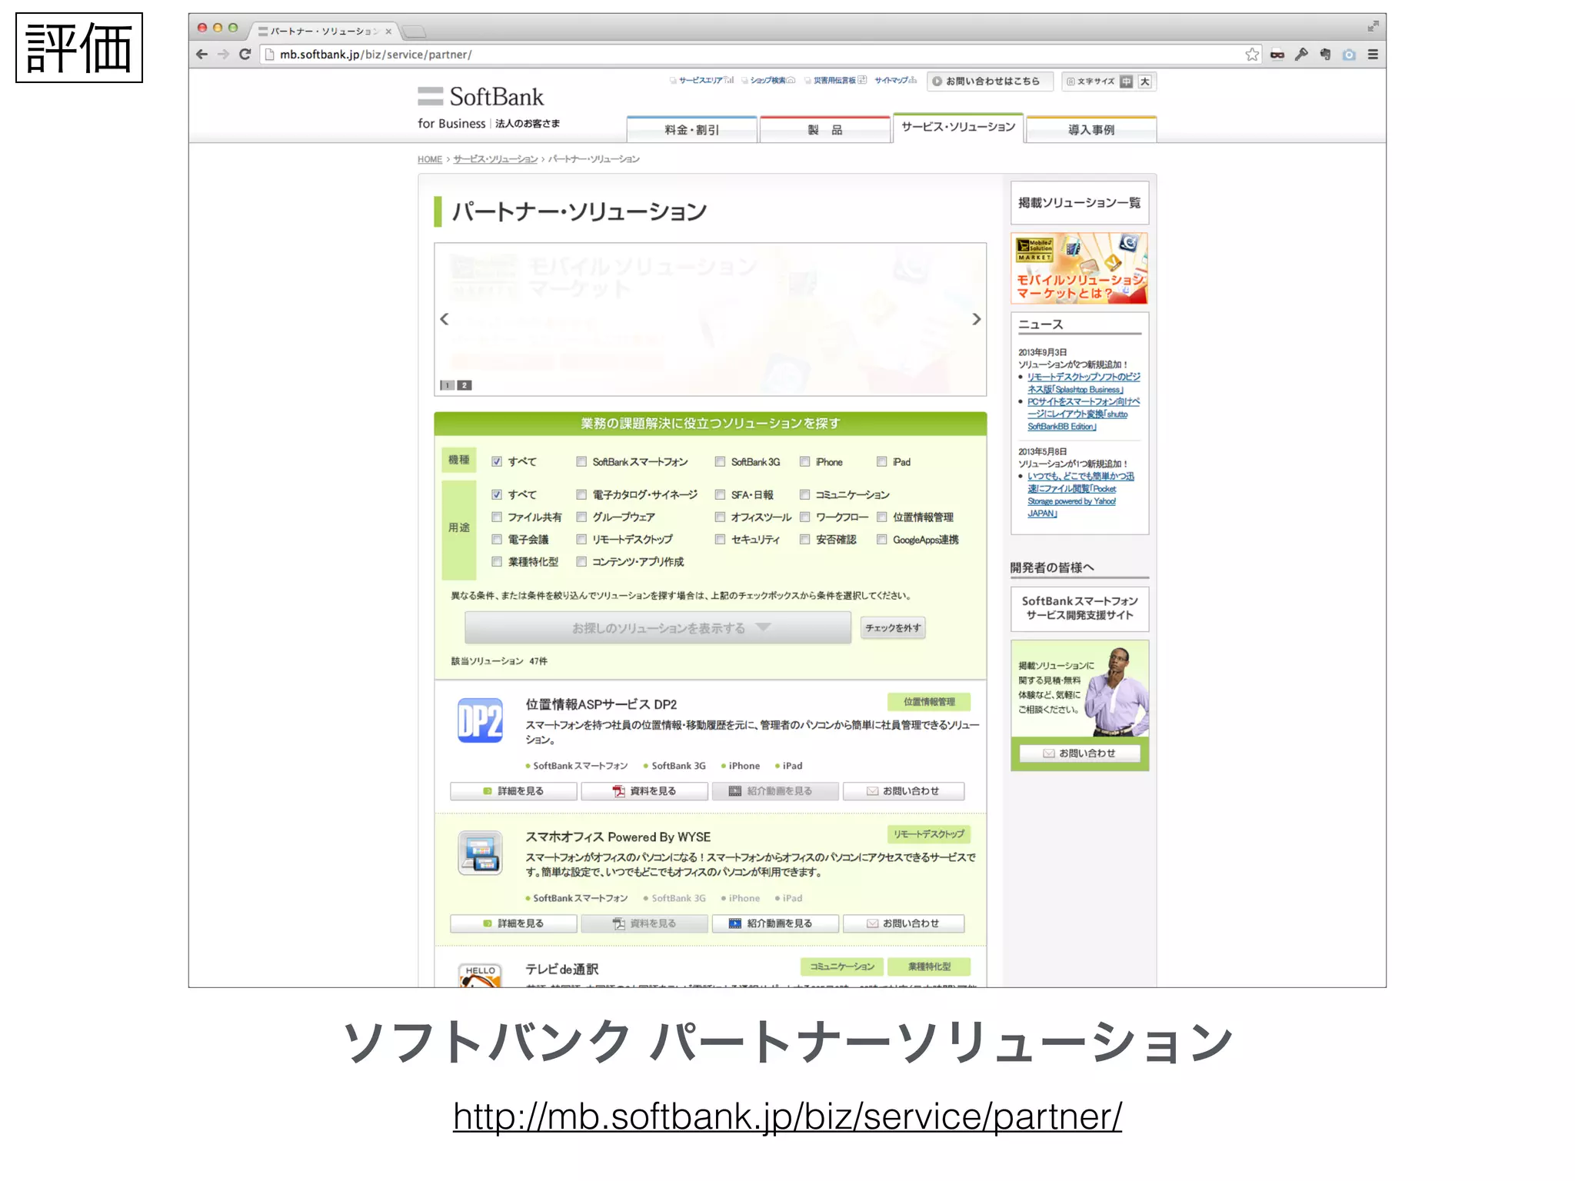Open the Chrome hamburger menu
This screenshot has height=1181, width=1575.
pyautogui.click(x=1373, y=55)
